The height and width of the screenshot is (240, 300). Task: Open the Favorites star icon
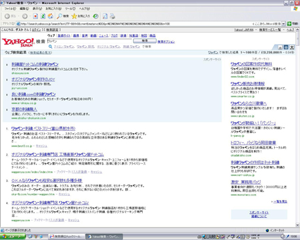74,16
